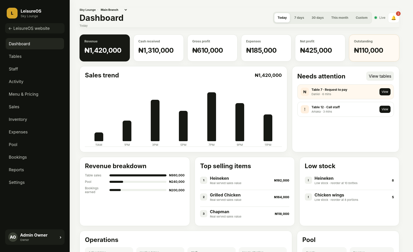Open the Reports section
413x252 pixels.
(35, 170)
